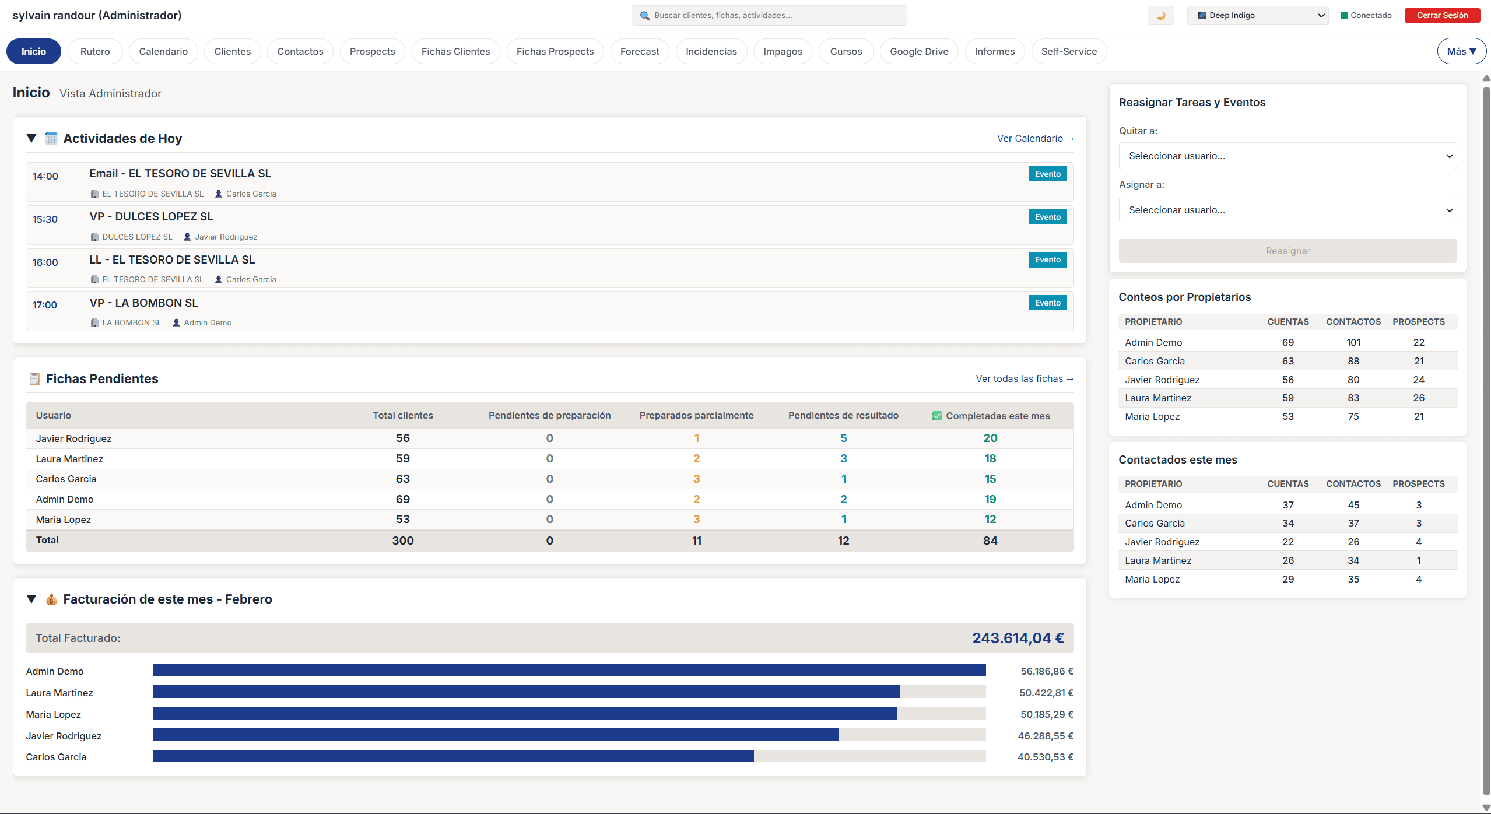Click the Cerrar Sesión button
The image size is (1491, 814).
pos(1442,15)
